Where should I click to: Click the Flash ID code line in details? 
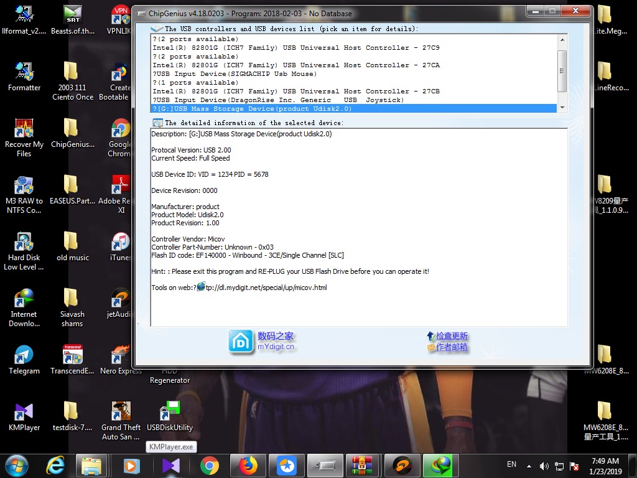[x=248, y=255]
